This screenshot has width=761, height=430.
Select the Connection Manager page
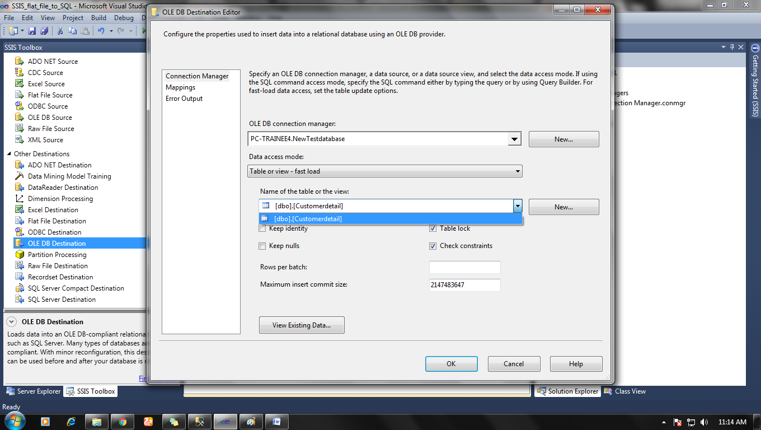[197, 76]
